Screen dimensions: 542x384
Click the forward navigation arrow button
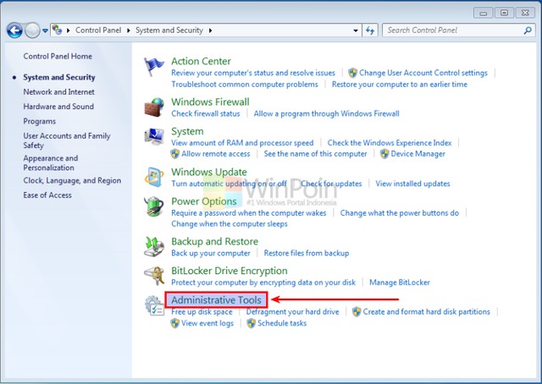[32, 30]
